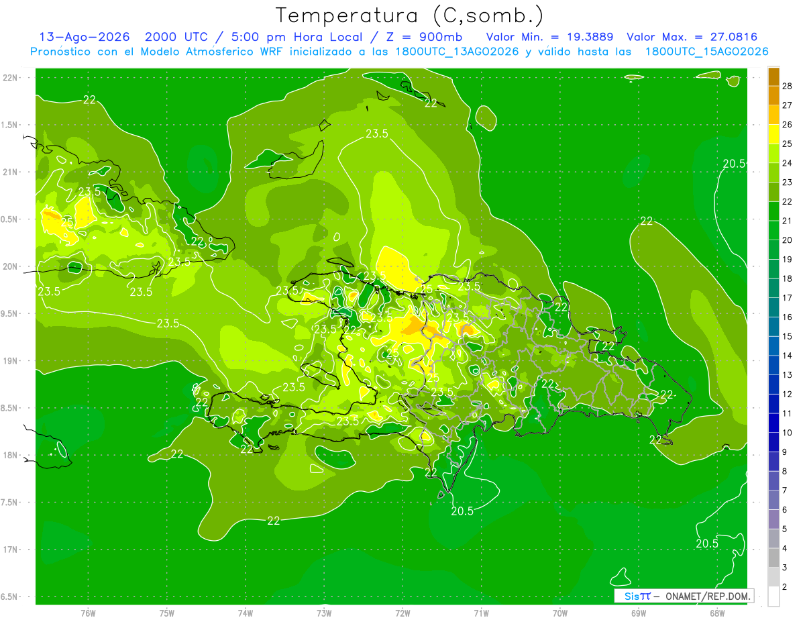805x622 pixels.
Task: Select 'Valor Max. = 27.0816' text
Action: (x=692, y=37)
